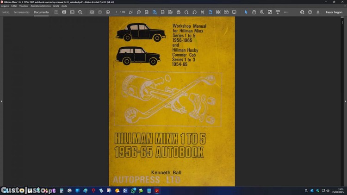The height and width of the screenshot is (195, 347).
Task: Toggle single page view mode
Action: pos(210,12)
